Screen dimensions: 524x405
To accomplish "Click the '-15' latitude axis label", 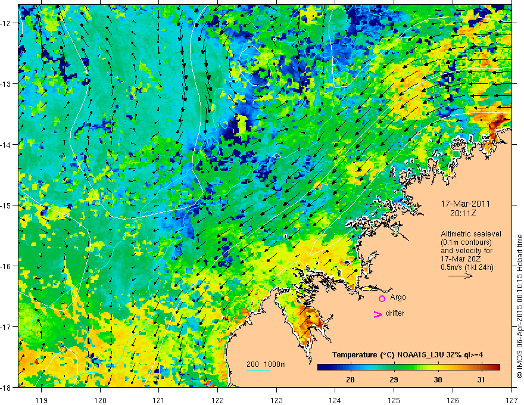I will click(x=6, y=205).
